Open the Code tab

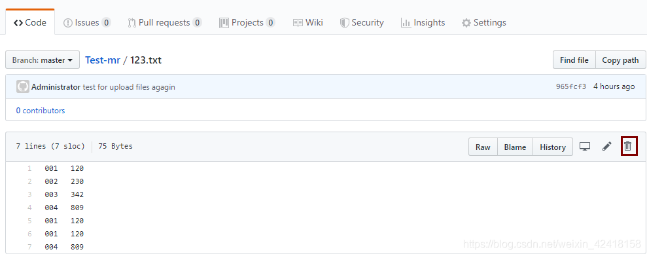[30, 22]
